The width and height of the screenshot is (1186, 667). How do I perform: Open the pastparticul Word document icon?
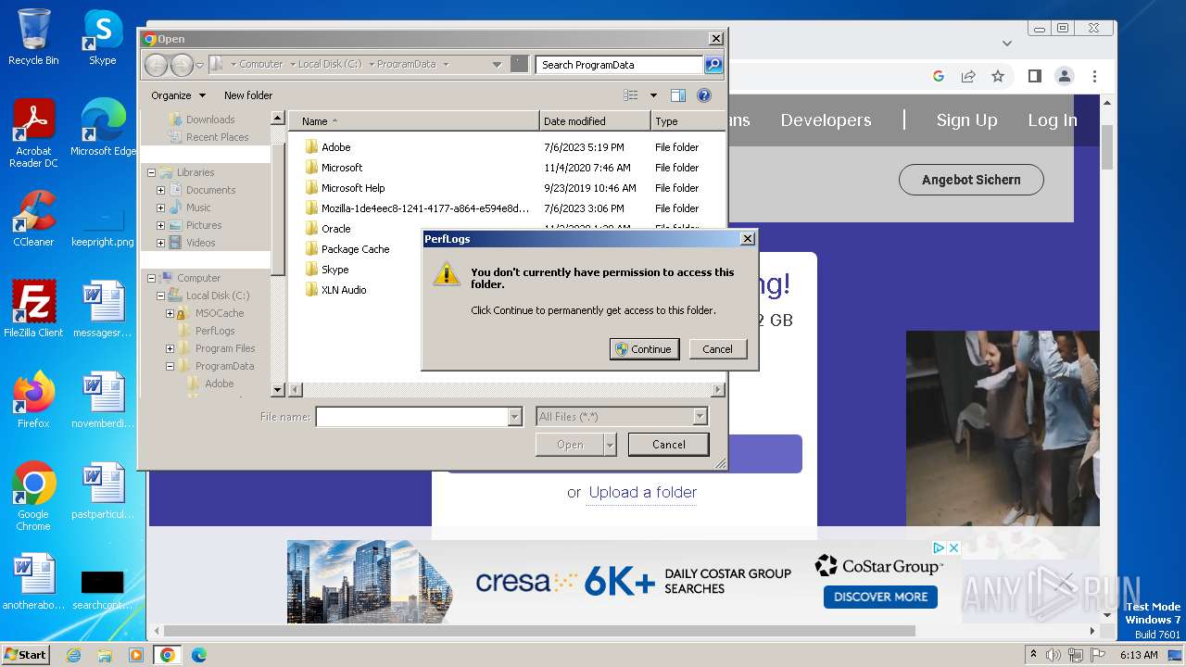[x=103, y=490]
